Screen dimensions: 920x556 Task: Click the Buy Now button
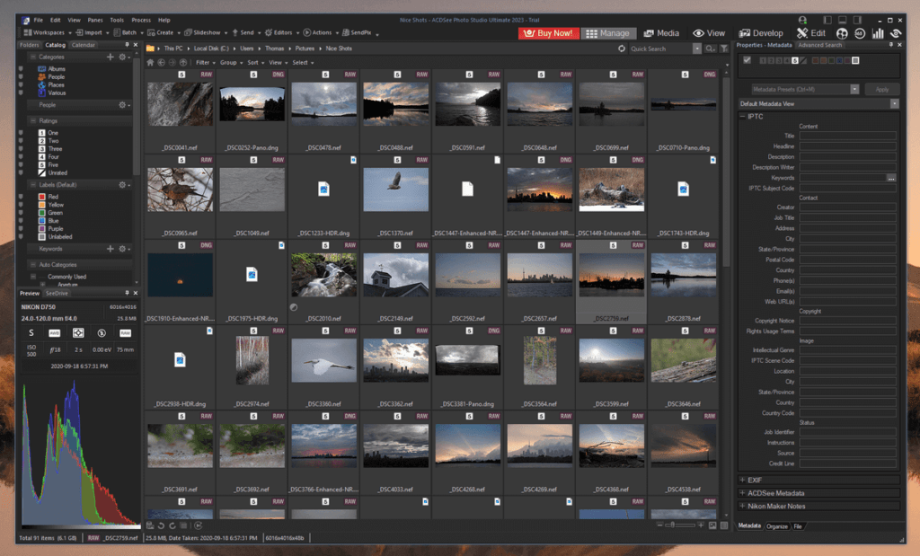(x=548, y=32)
